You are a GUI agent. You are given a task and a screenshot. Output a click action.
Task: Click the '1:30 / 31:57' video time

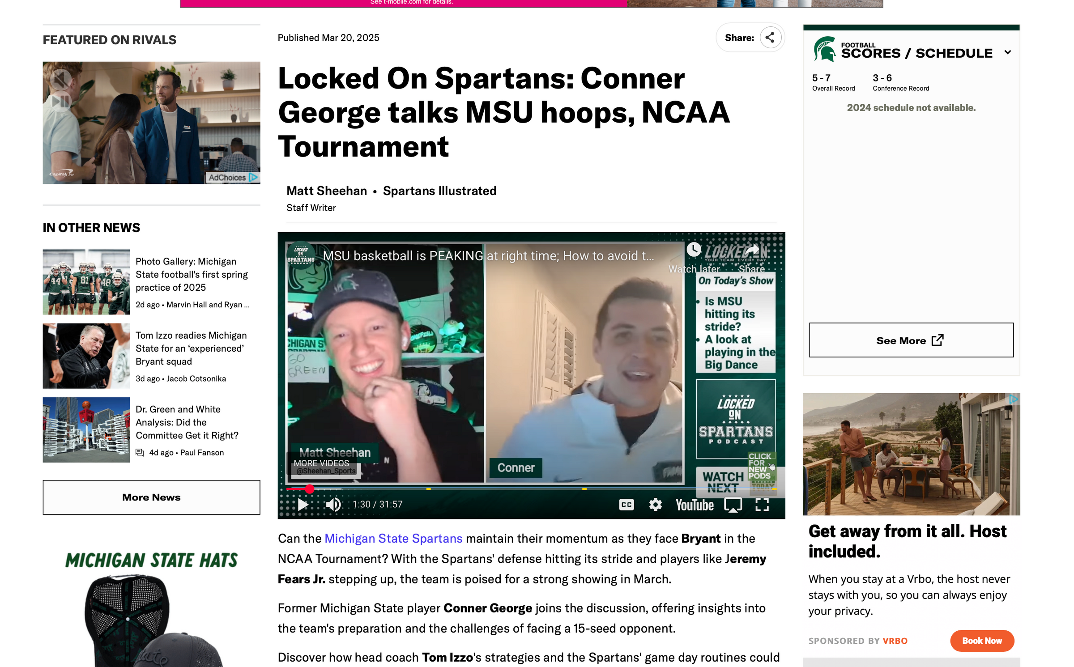377,505
